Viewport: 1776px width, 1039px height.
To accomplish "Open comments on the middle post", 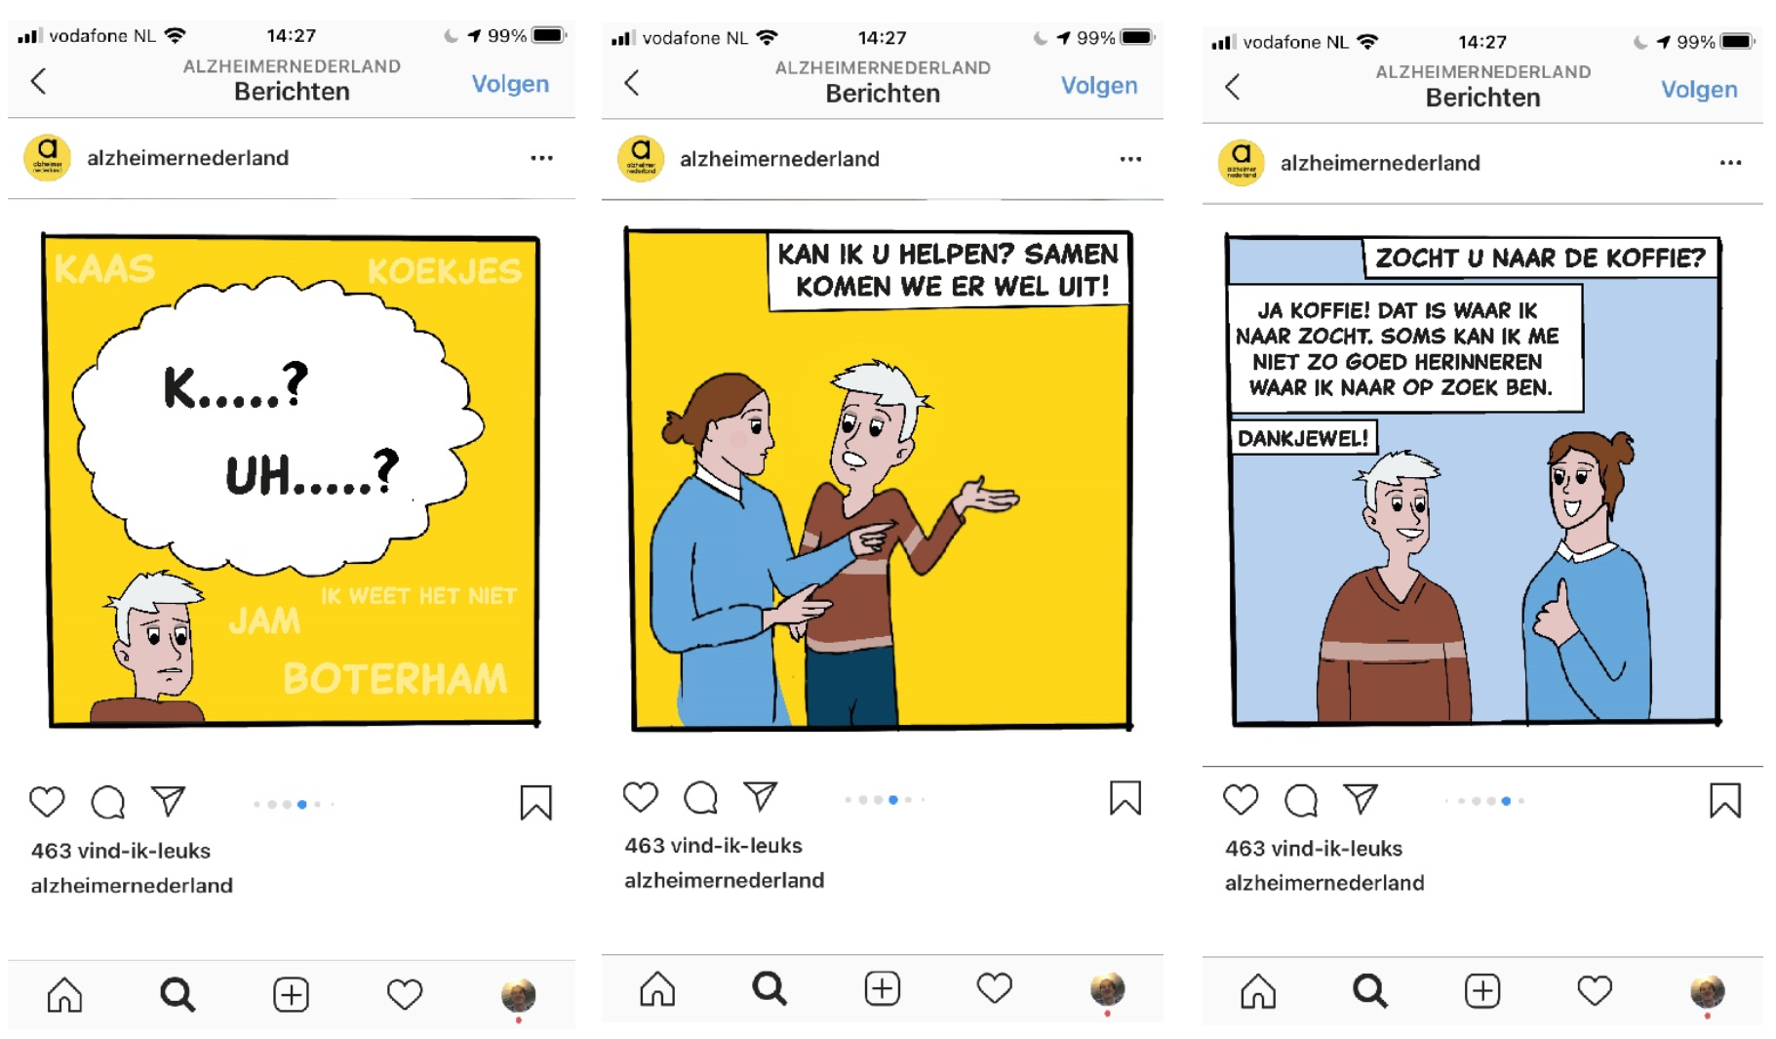I will coord(700,797).
